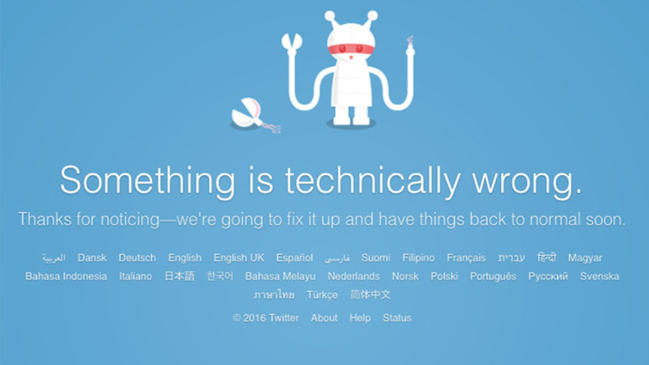Image resolution: width=649 pixels, height=365 pixels.
Task: Select Bahasa Indonesia language
Action: coord(67,276)
